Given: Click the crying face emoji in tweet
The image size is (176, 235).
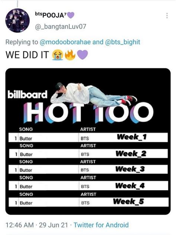Looking at the screenshot, I should [x=58, y=55].
